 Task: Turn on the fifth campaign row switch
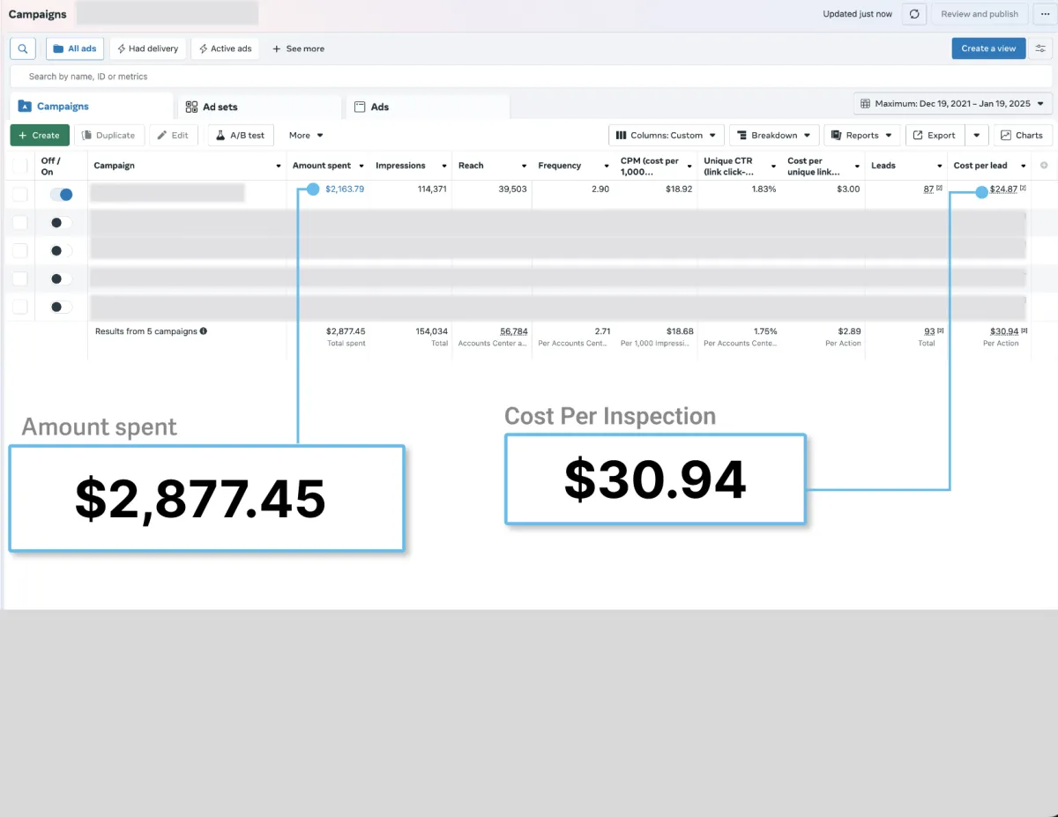pos(61,307)
